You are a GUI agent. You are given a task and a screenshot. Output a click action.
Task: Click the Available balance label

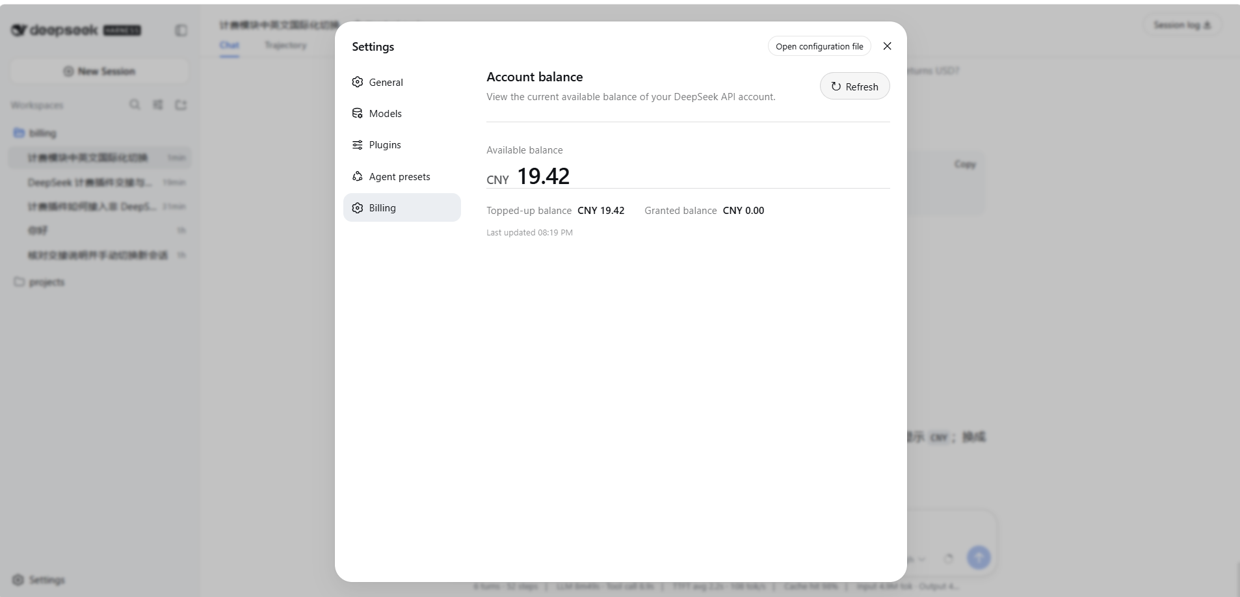(x=525, y=150)
